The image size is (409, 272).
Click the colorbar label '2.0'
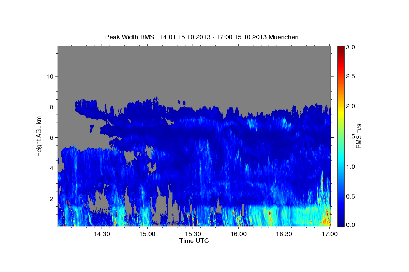[x=351, y=106]
